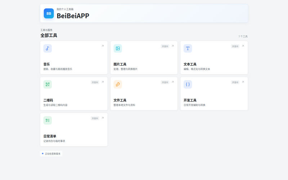Click the developer tool braces icon
The width and height of the screenshot is (288, 180).
188,84
